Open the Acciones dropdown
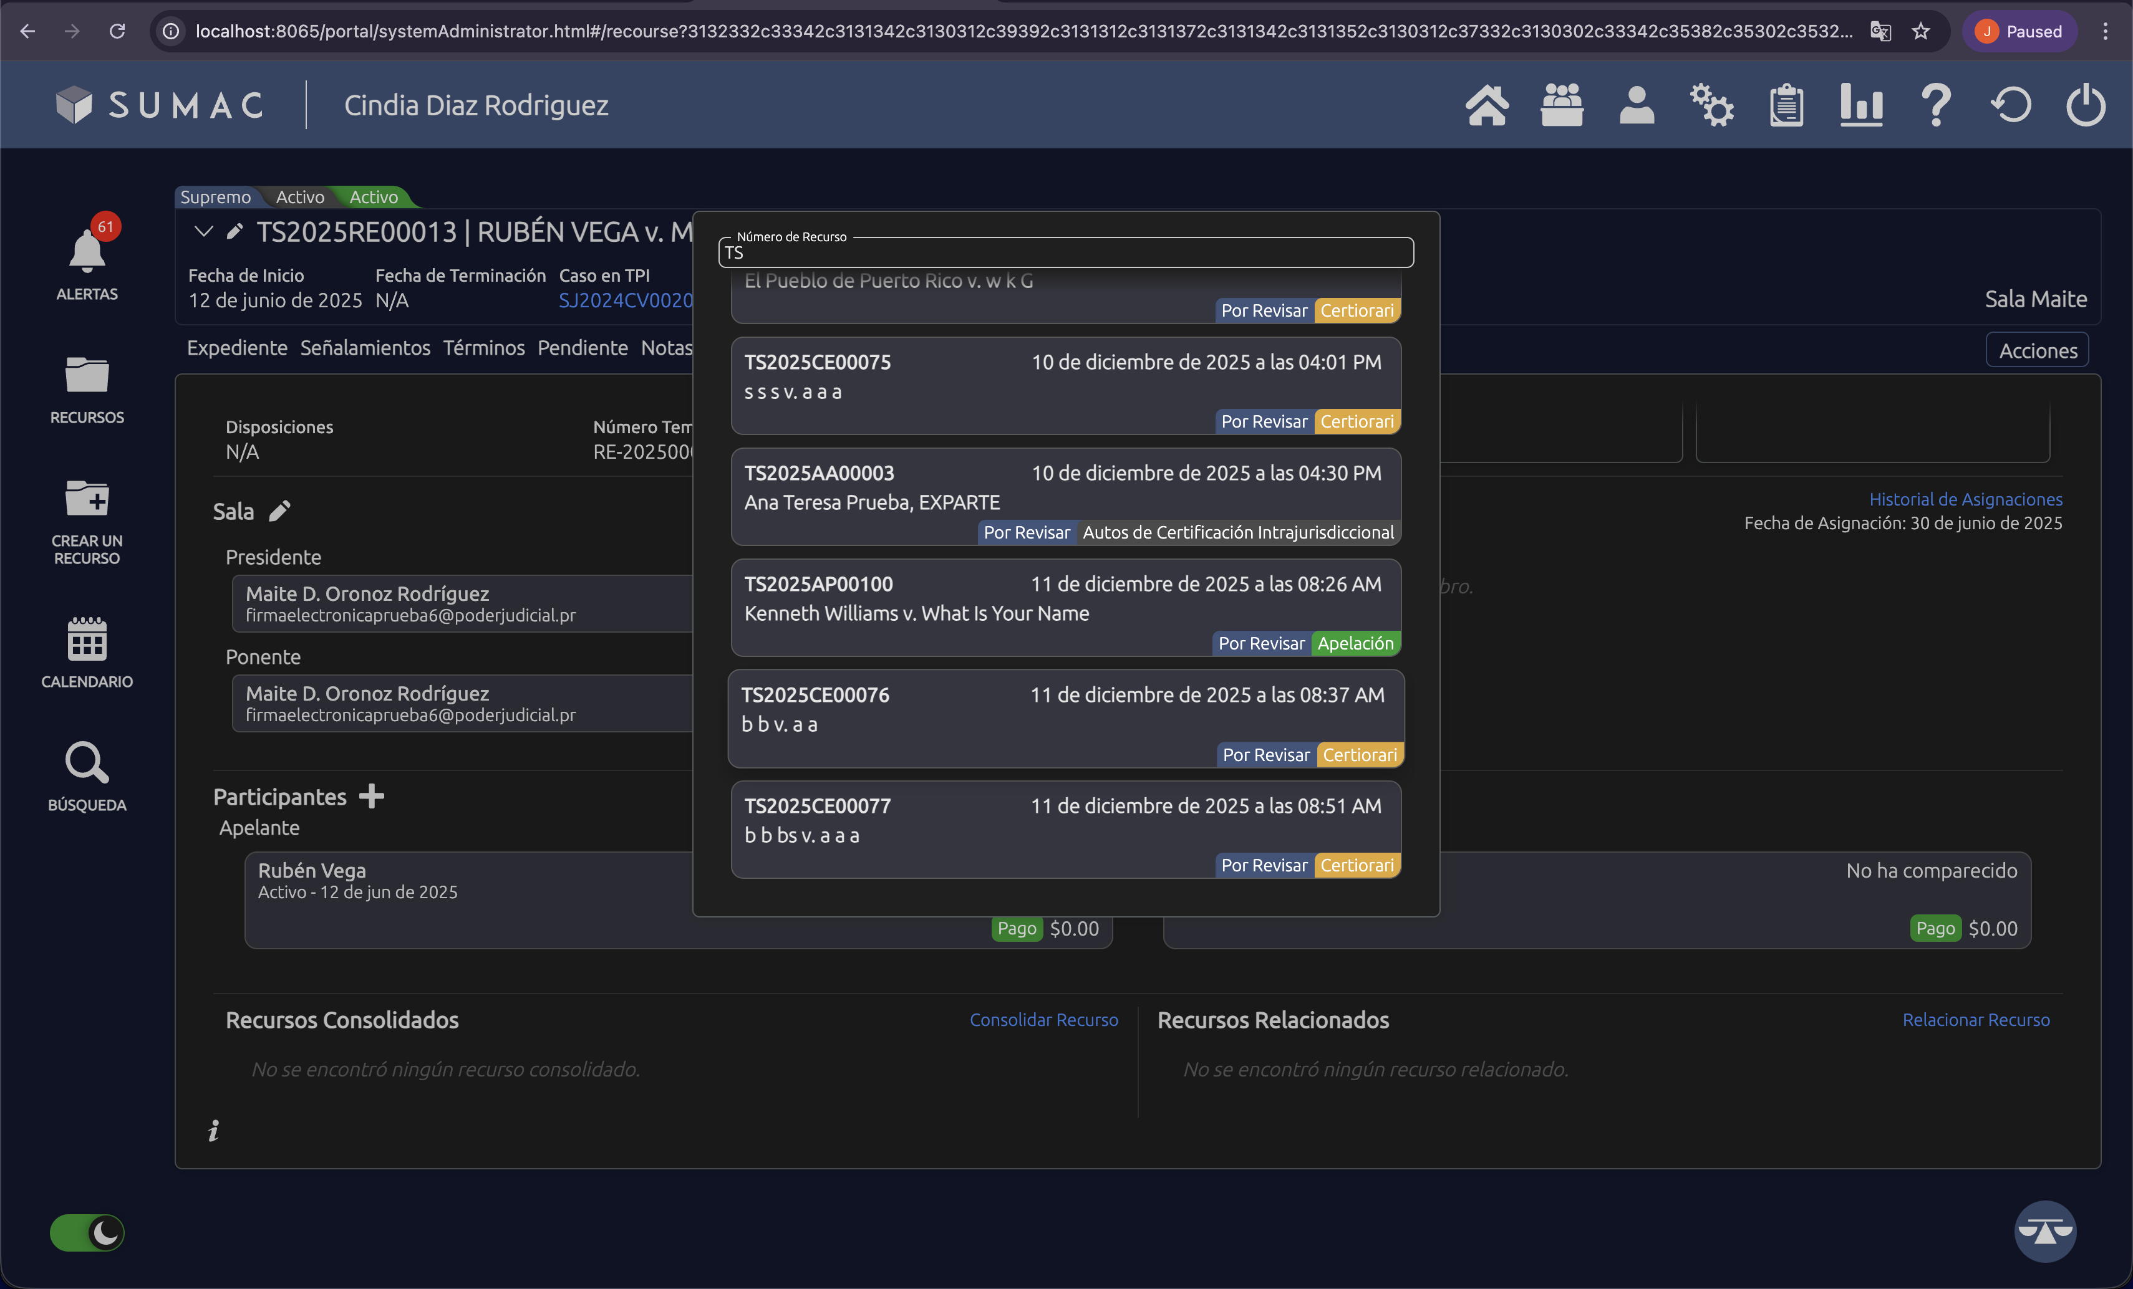The height and width of the screenshot is (1289, 2133). 2036,350
